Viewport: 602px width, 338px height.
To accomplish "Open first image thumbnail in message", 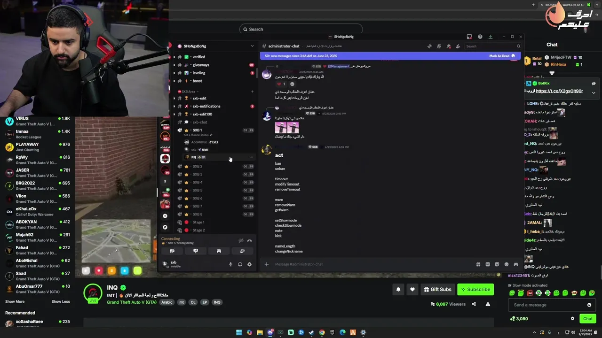I will point(281,127).
